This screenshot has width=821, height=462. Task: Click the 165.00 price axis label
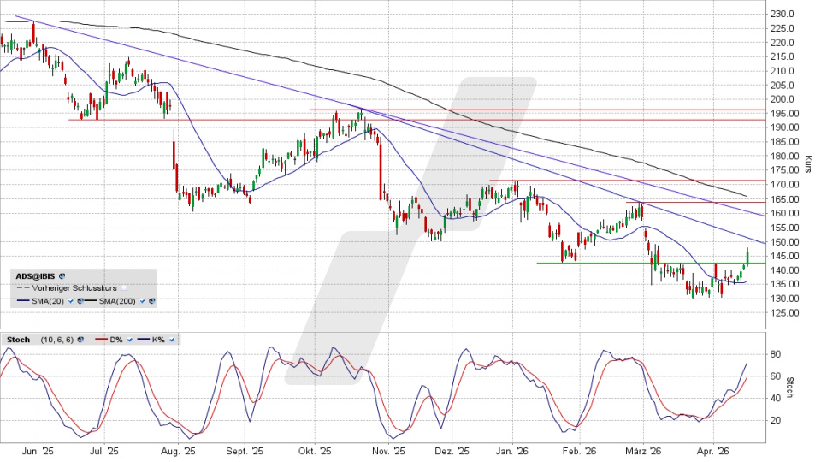[x=784, y=199]
